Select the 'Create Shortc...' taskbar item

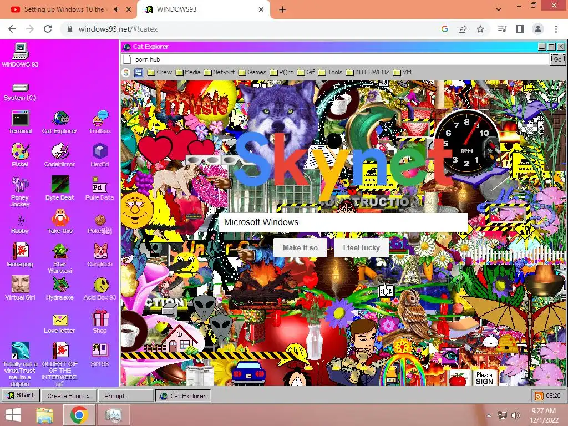(x=69, y=396)
